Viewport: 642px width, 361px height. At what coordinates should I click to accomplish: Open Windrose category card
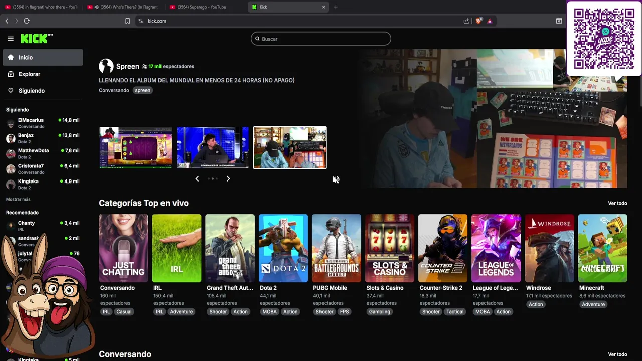coord(550,248)
